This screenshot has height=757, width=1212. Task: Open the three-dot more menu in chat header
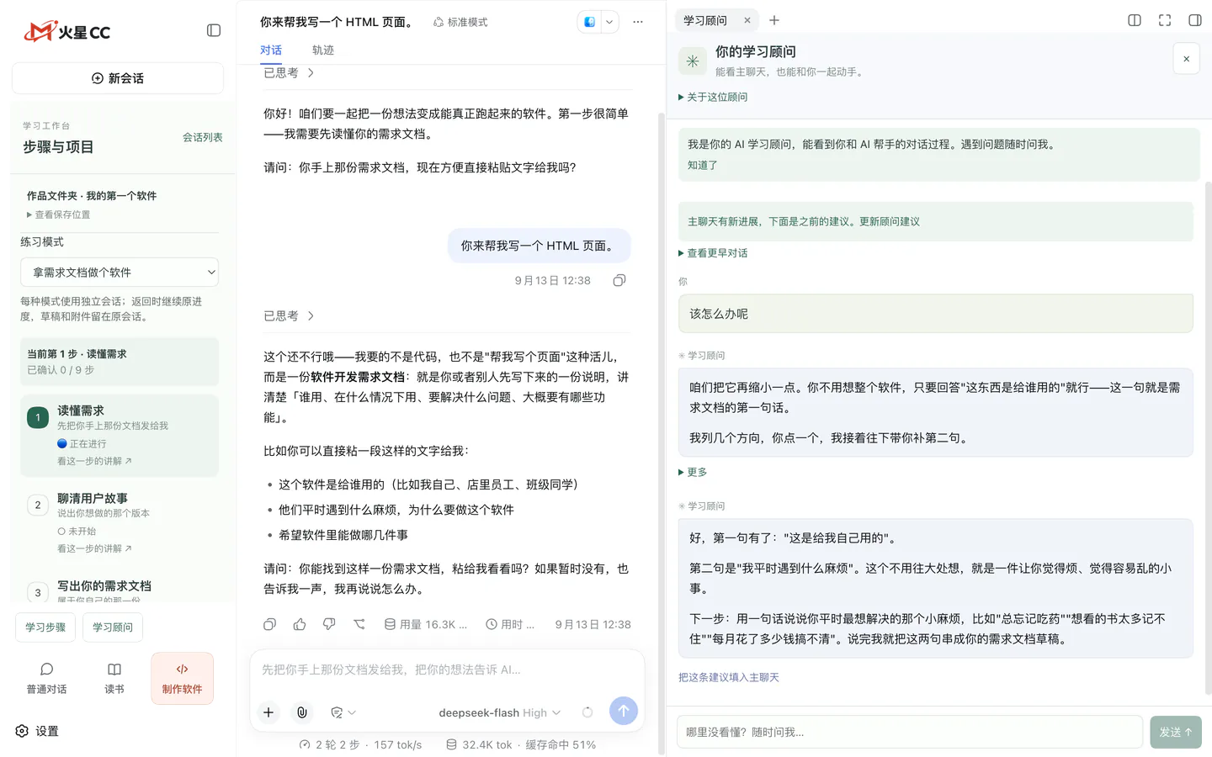click(638, 22)
